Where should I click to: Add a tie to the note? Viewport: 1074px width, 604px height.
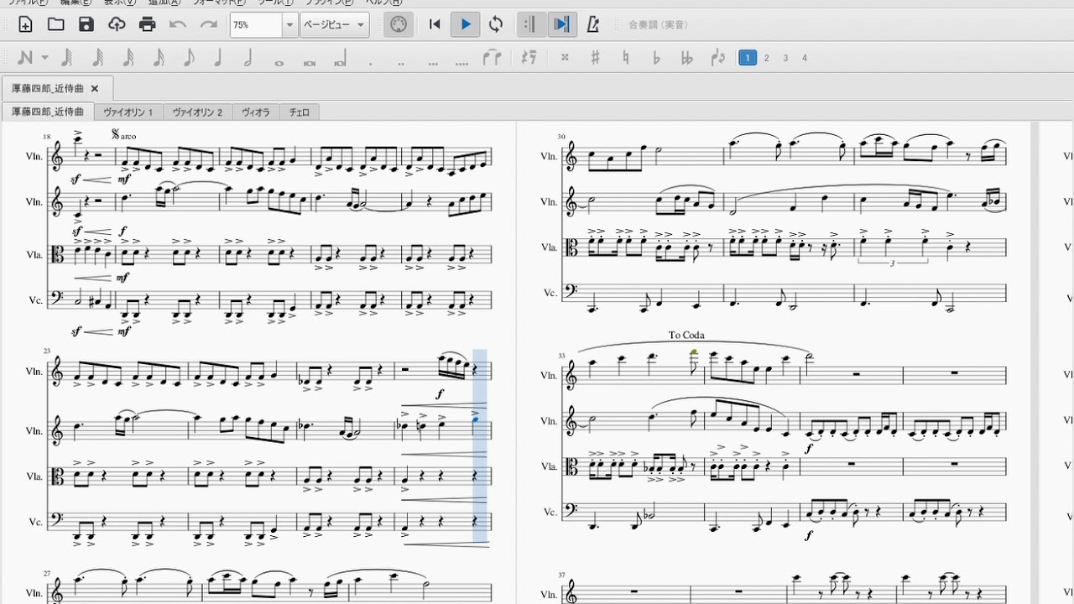492,58
